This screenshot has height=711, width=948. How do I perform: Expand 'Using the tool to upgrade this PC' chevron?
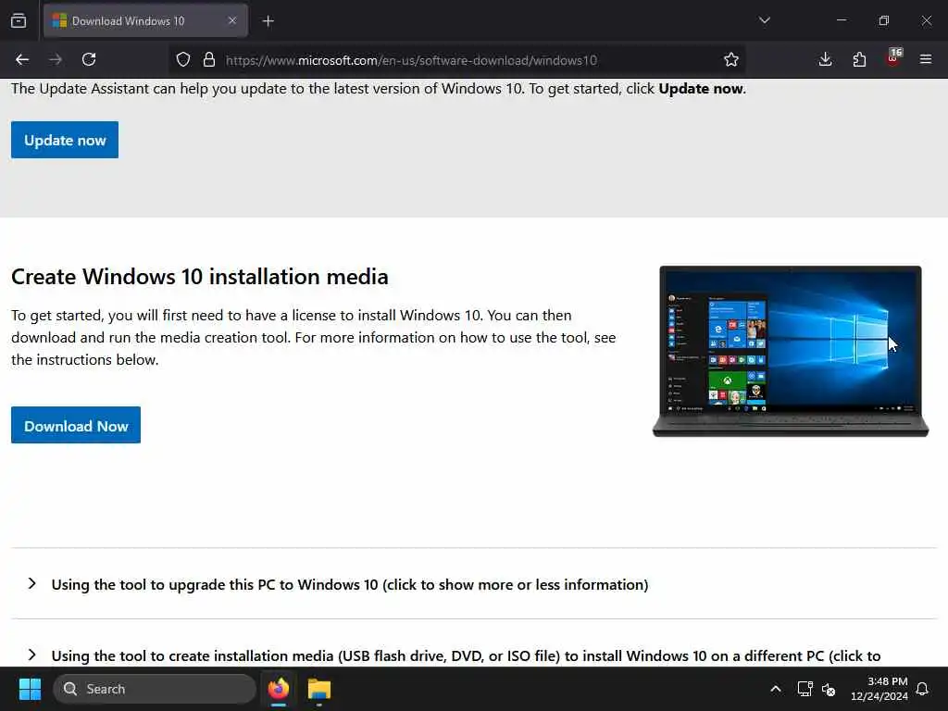click(x=32, y=583)
